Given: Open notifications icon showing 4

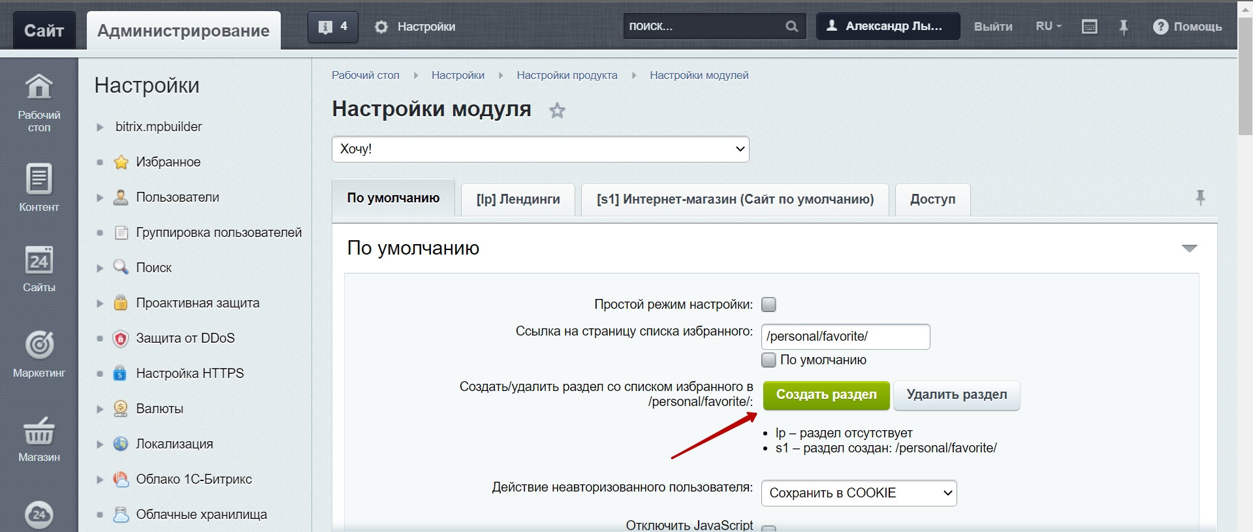Looking at the screenshot, I should 332,27.
